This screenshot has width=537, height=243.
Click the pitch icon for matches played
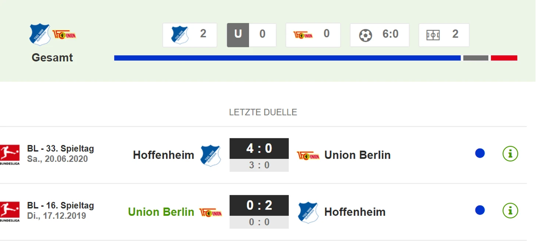click(433, 35)
